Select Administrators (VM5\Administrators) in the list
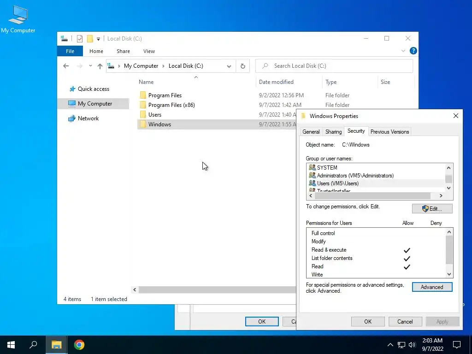 355,176
